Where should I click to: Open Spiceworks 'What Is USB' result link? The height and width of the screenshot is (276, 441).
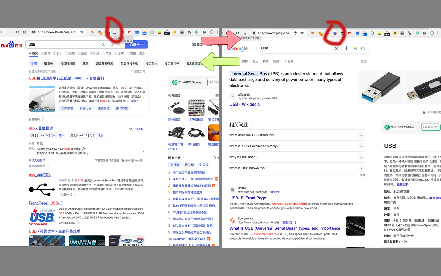coord(285,228)
